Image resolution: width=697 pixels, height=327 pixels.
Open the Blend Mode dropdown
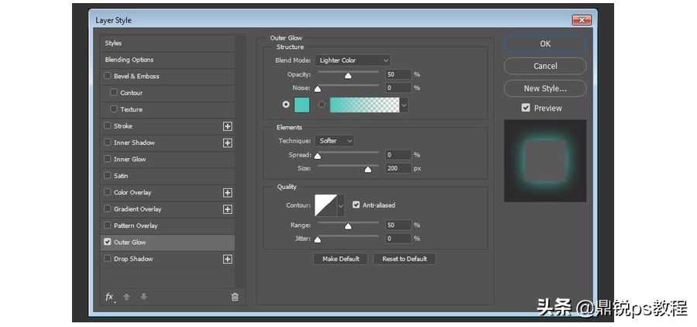pyautogui.click(x=352, y=60)
